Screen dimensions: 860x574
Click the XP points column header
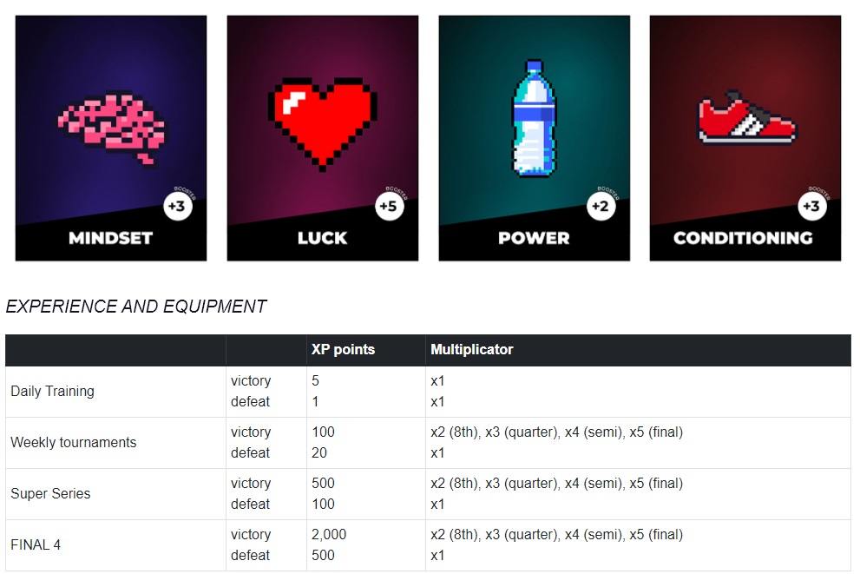click(344, 350)
